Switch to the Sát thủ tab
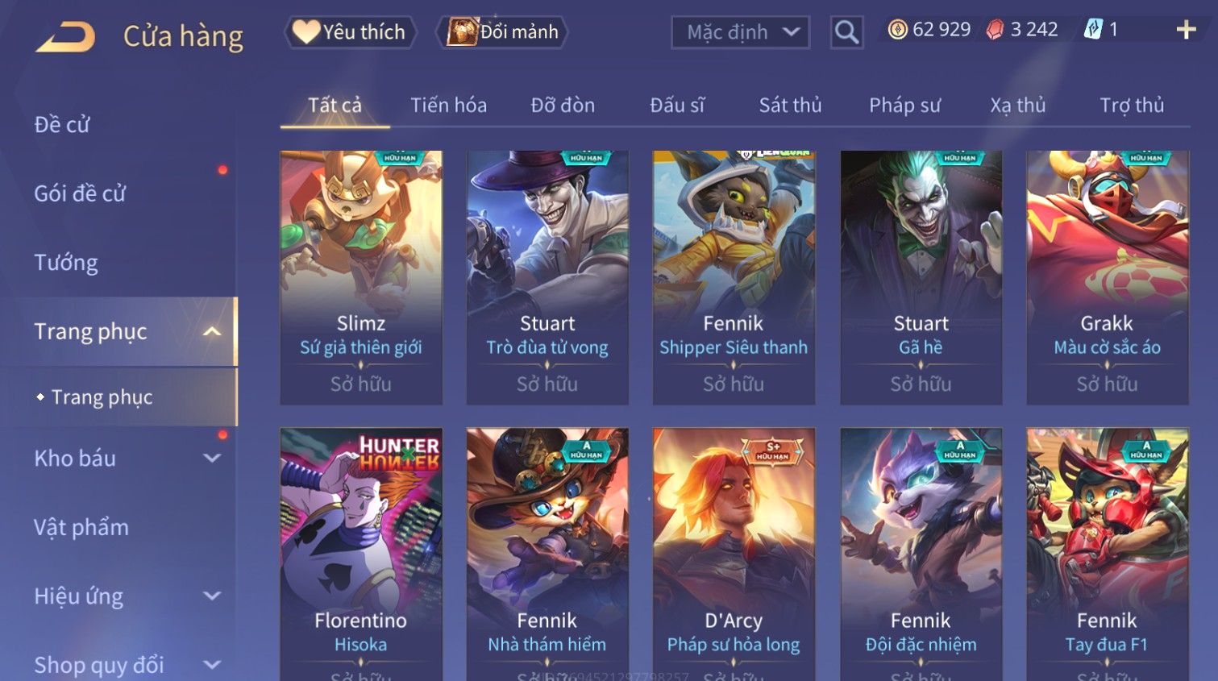 tap(790, 106)
